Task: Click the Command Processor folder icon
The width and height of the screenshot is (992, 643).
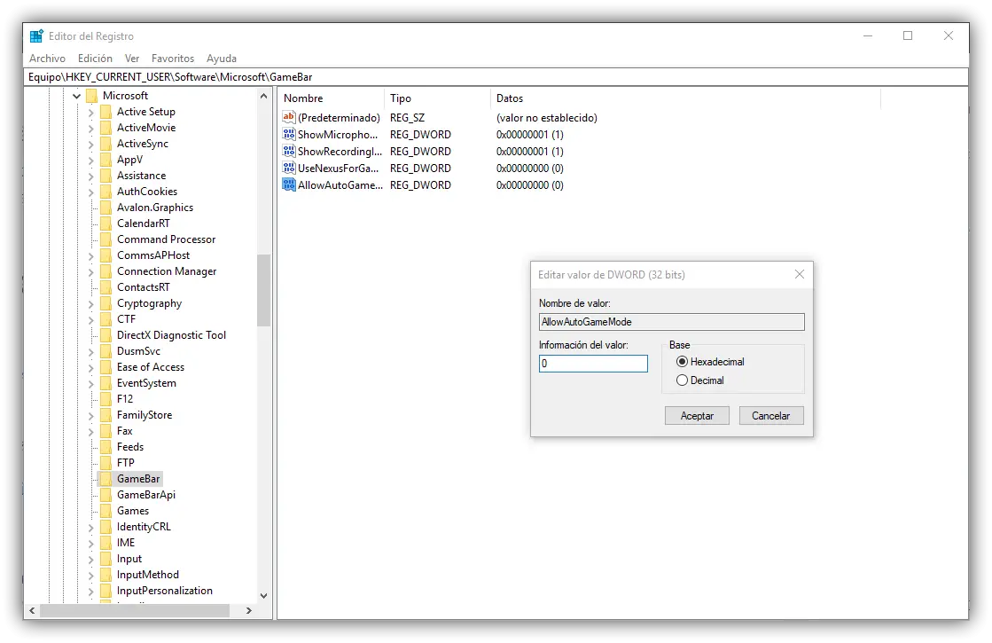Action: pos(105,239)
